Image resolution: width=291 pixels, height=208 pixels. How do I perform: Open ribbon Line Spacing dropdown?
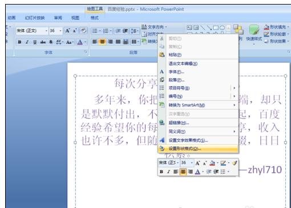coord(135,31)
